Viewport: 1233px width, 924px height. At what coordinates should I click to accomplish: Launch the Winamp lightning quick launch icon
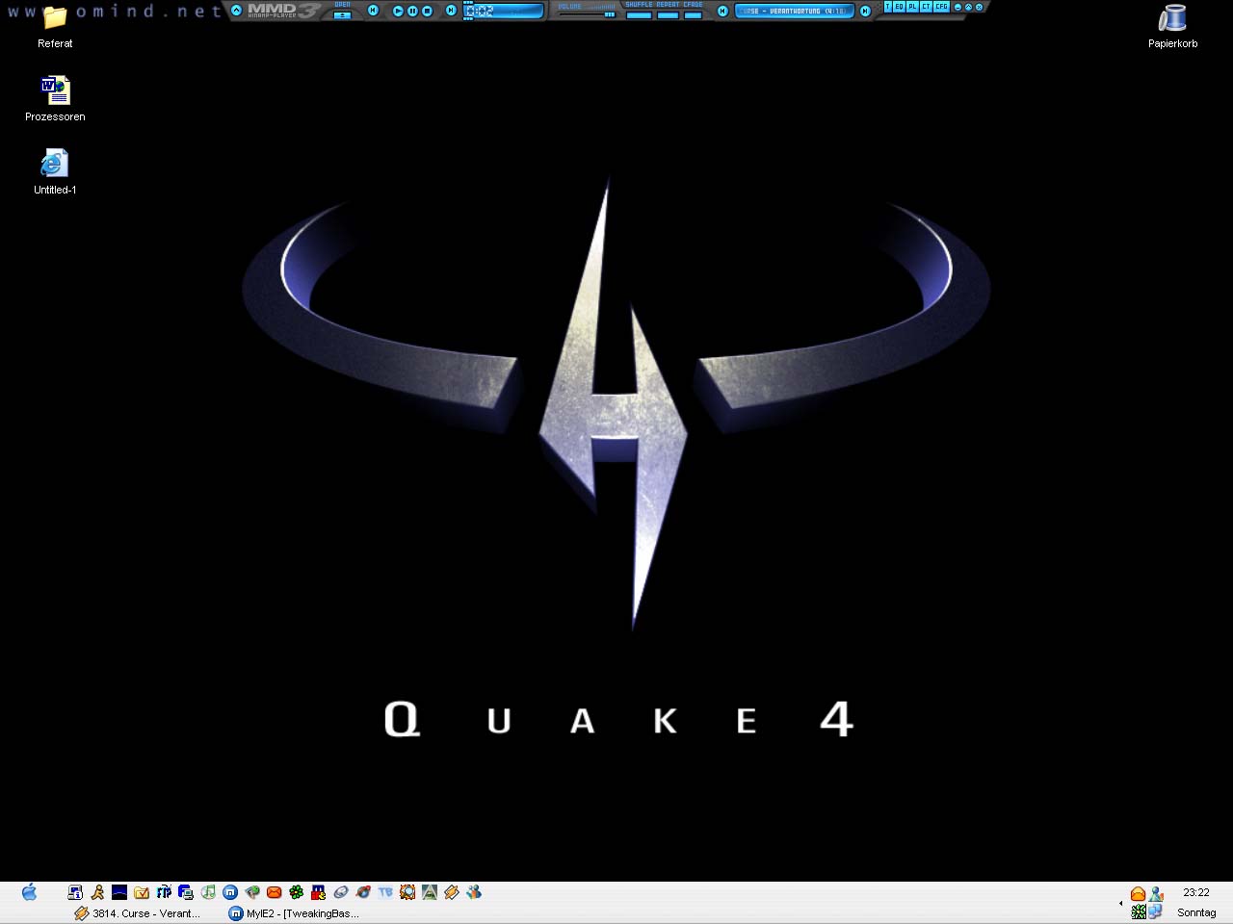click(x=451, y=892)
